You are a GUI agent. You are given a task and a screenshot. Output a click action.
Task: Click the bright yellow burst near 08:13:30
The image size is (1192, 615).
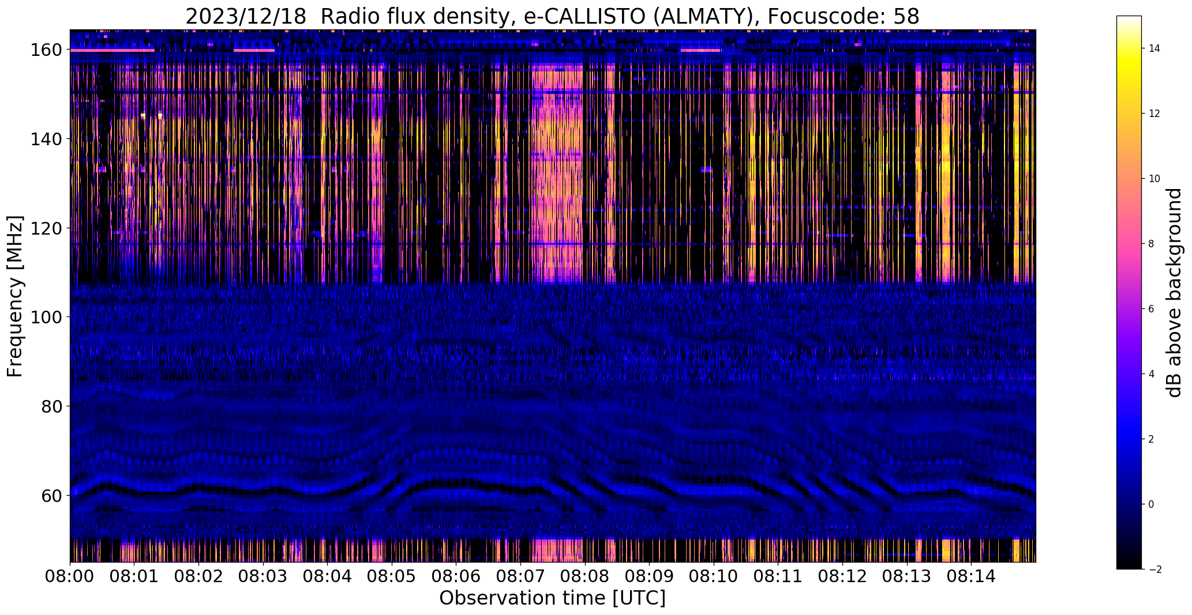click(x=946, y=173)
